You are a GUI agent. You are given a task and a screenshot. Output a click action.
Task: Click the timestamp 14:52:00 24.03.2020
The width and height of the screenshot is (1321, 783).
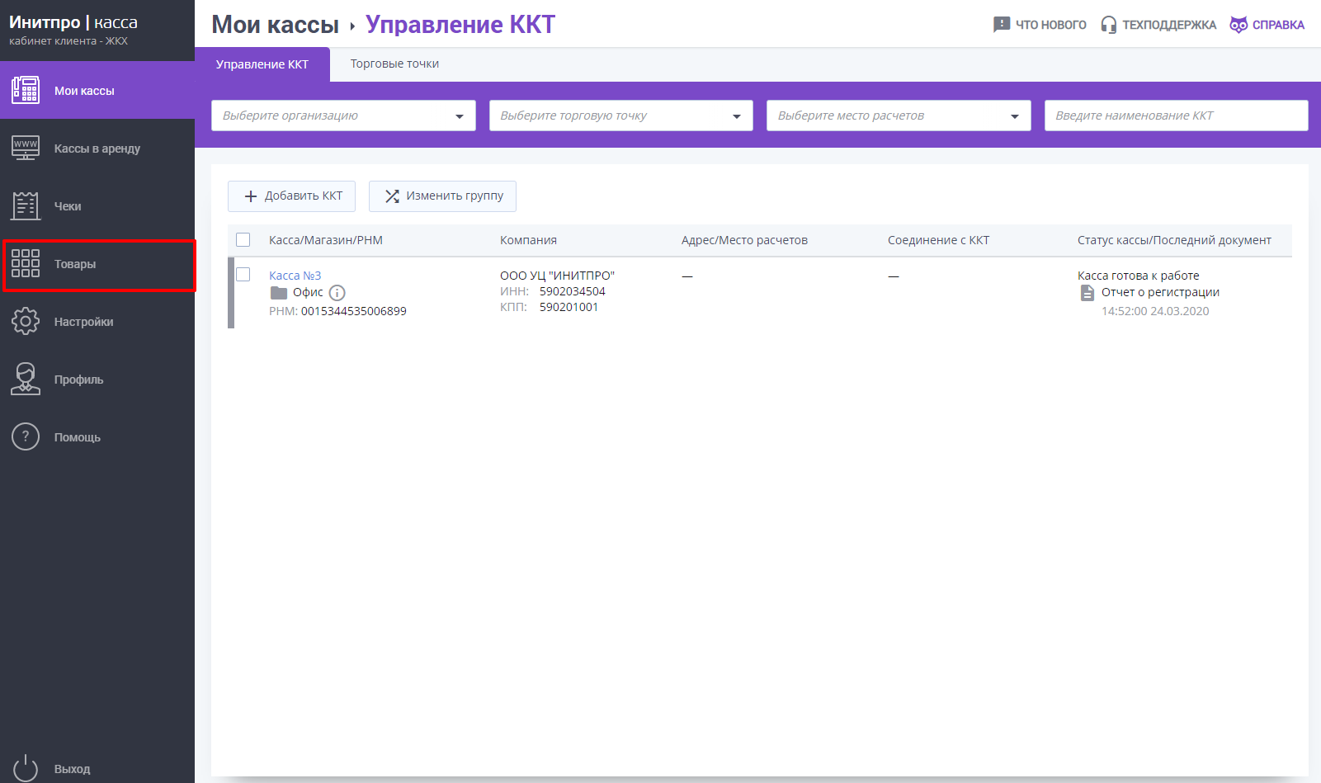[x=1155, y=311]
